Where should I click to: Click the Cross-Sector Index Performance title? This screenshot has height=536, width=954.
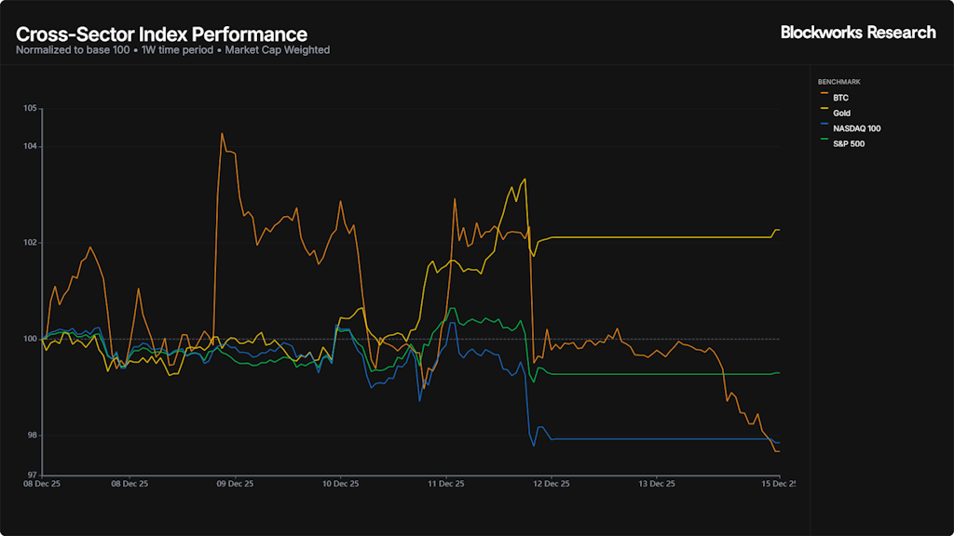pyautogui.click(x=161, y=34)
